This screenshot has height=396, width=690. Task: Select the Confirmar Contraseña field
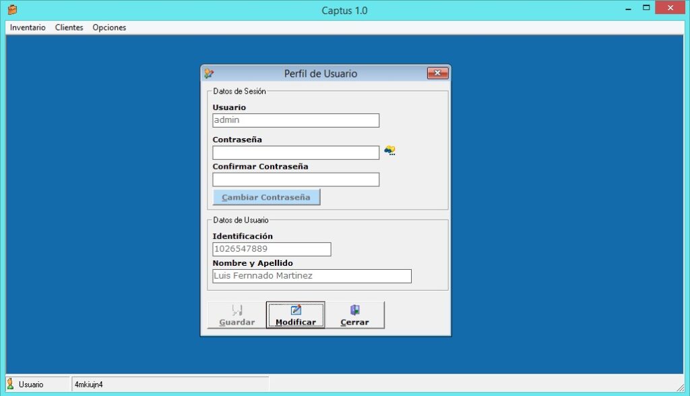tap(296, 179)
